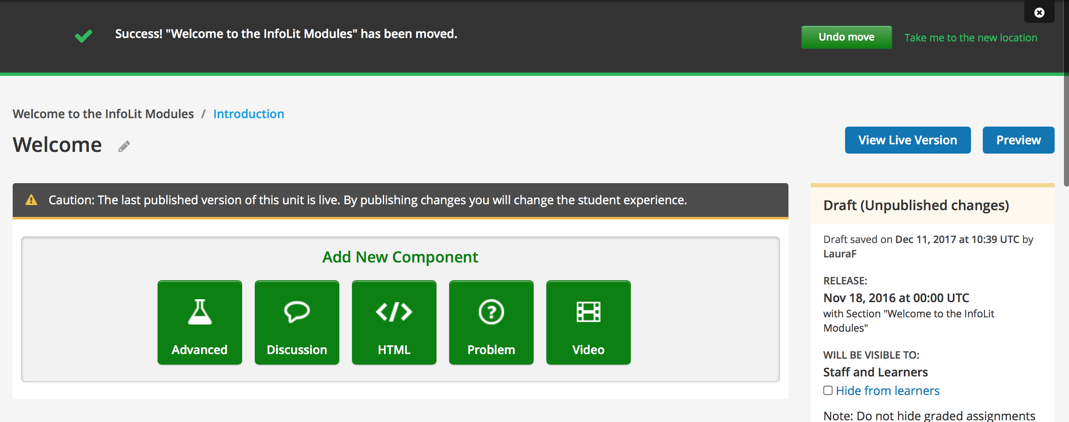Edit unit title with pencil icon
The height and width of the screenshot is (422, 1069).
(x=124, y=146)
